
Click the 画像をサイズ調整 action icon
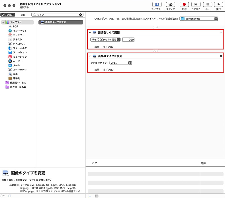click(95, 33)
